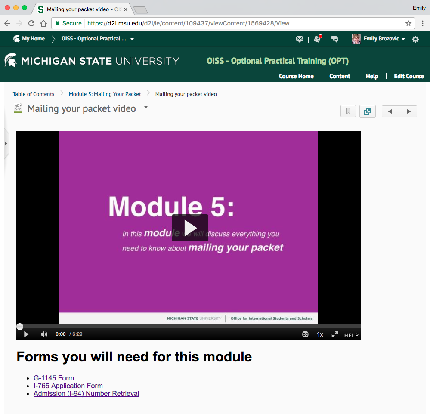Image resolution: width=430 pixels, height=414 pixels.
Task: Open the I-765 Application Form link
Action: pos(68,386)
